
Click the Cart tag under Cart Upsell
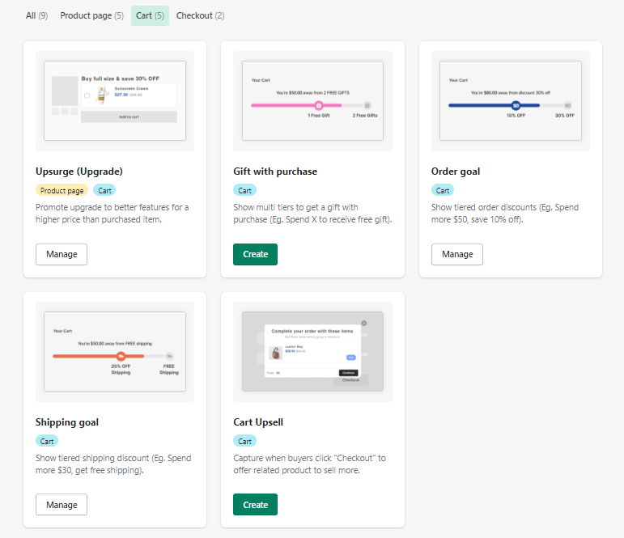coord(244,441)
